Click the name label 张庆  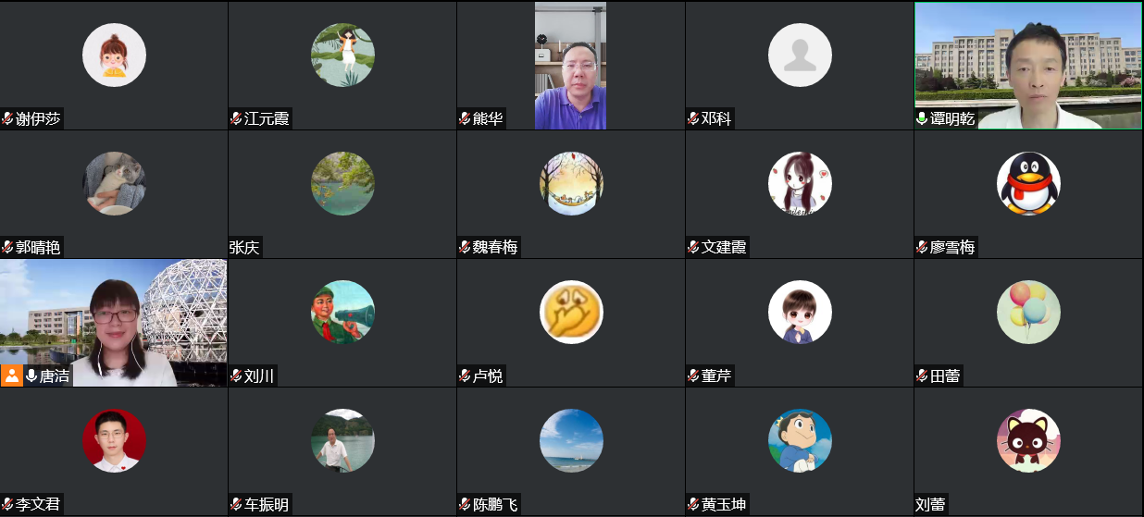245,247
